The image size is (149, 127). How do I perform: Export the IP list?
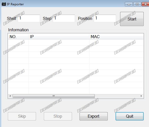pos(94,116)
